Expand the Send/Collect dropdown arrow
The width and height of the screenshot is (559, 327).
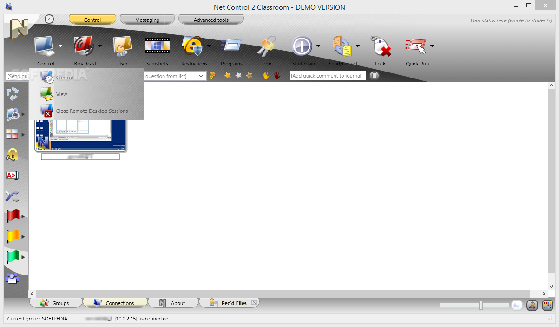358,46
